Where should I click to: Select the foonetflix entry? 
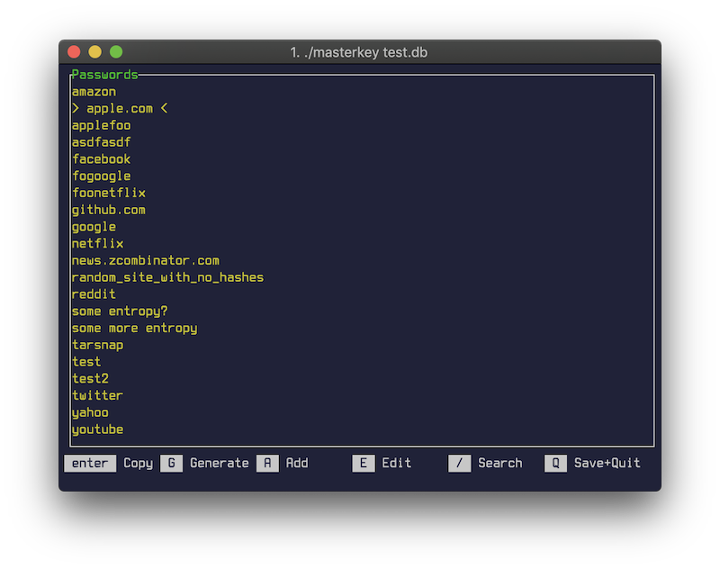pos(109,193)
